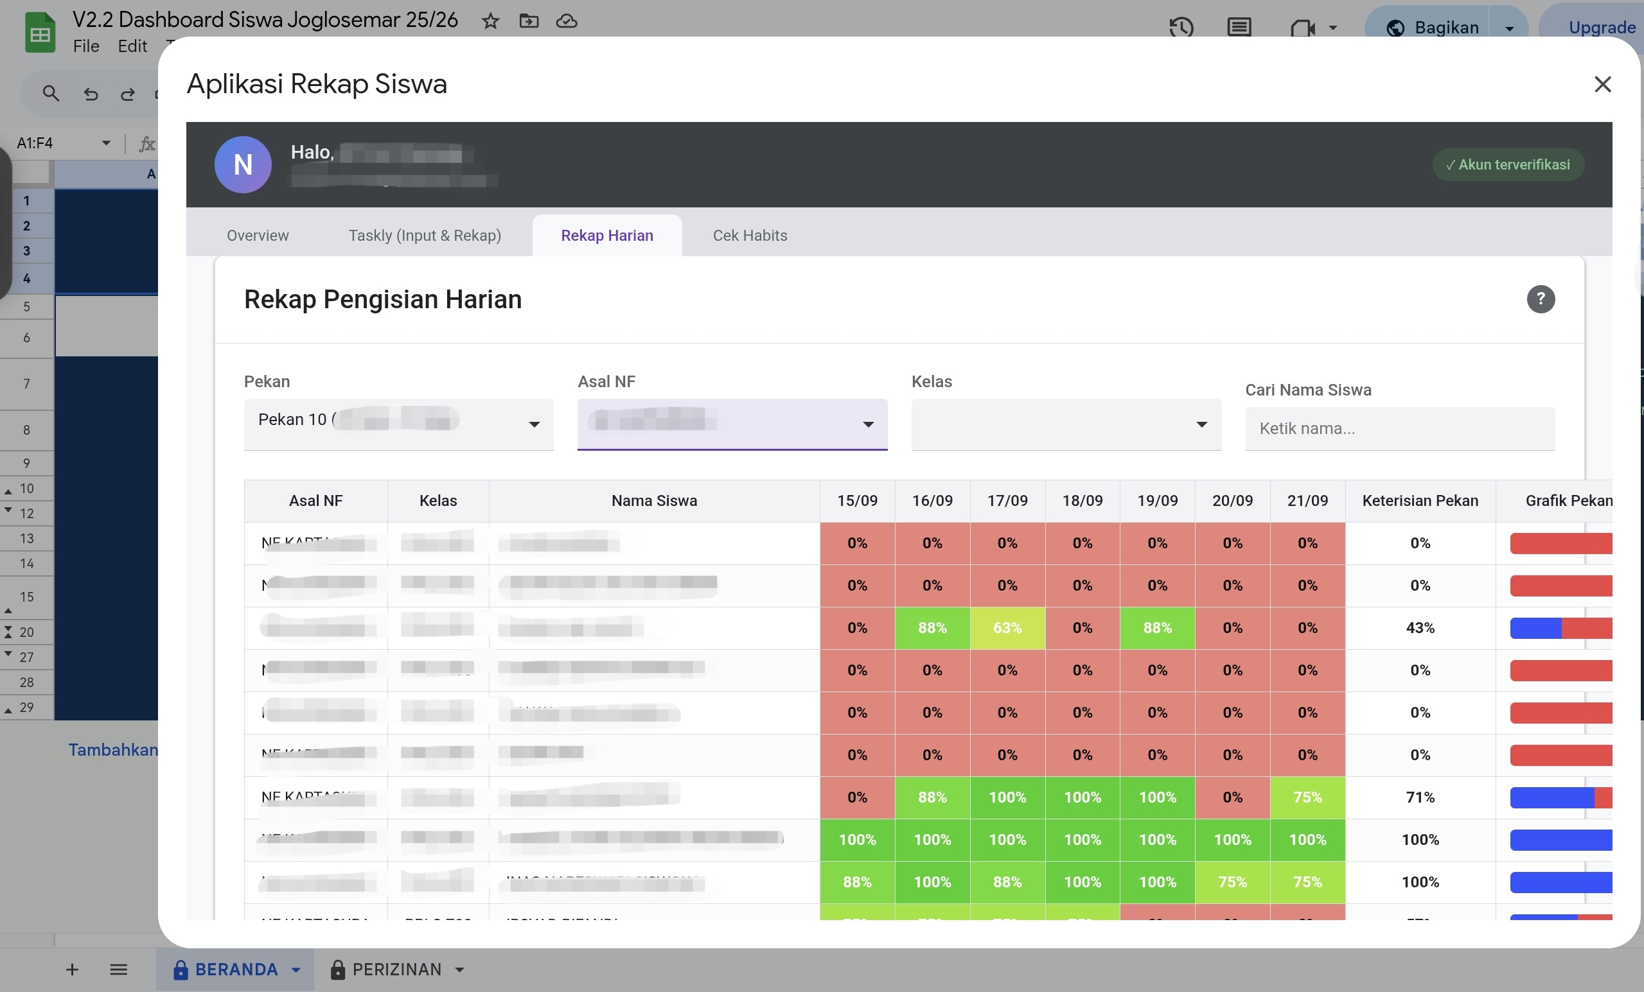Screen dimensions: 1644x992
Task: Click the star icon to bookmark document
Action: pyautogui.click(x=490, y=21)
